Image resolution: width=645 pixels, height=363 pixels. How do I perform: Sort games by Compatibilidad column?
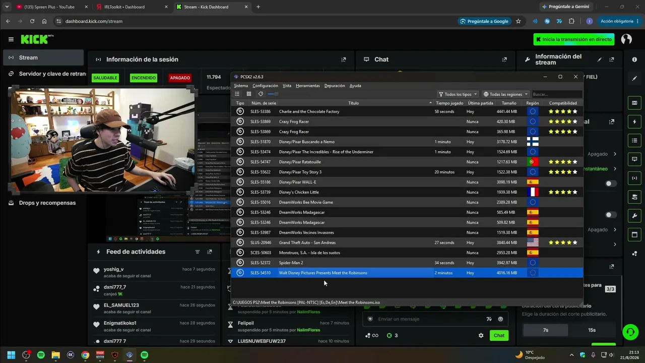click(563, 103)
